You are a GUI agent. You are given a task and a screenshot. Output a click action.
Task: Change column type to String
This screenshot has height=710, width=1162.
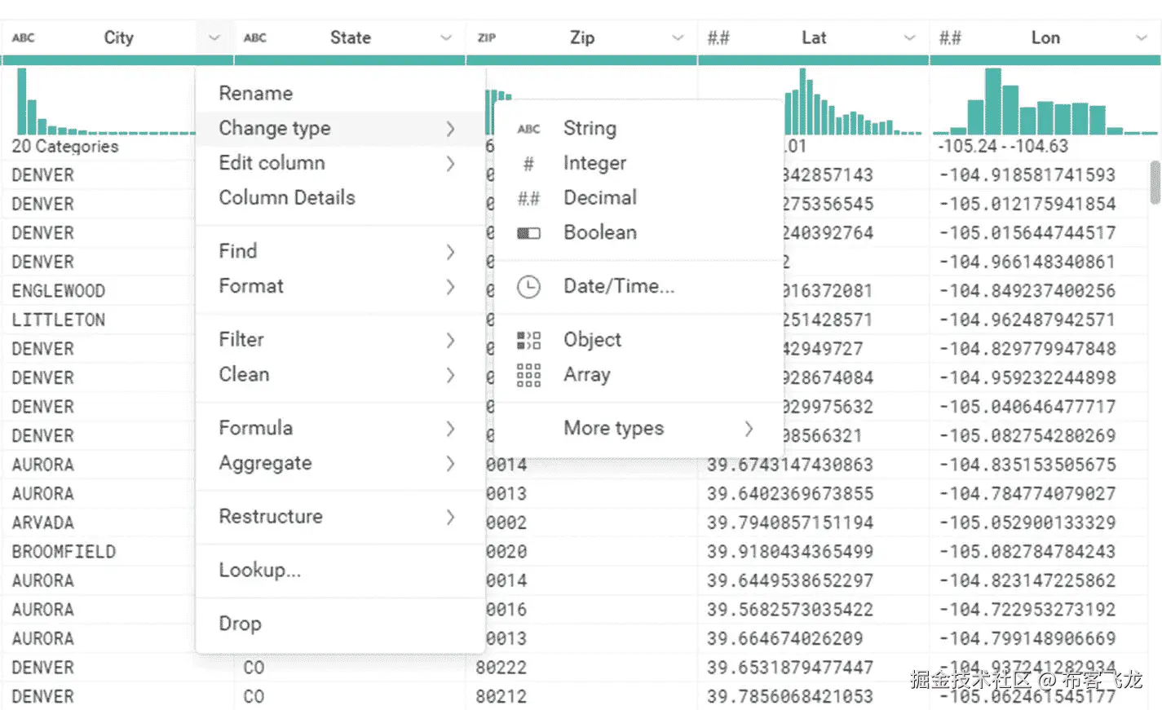pos(638,128)
